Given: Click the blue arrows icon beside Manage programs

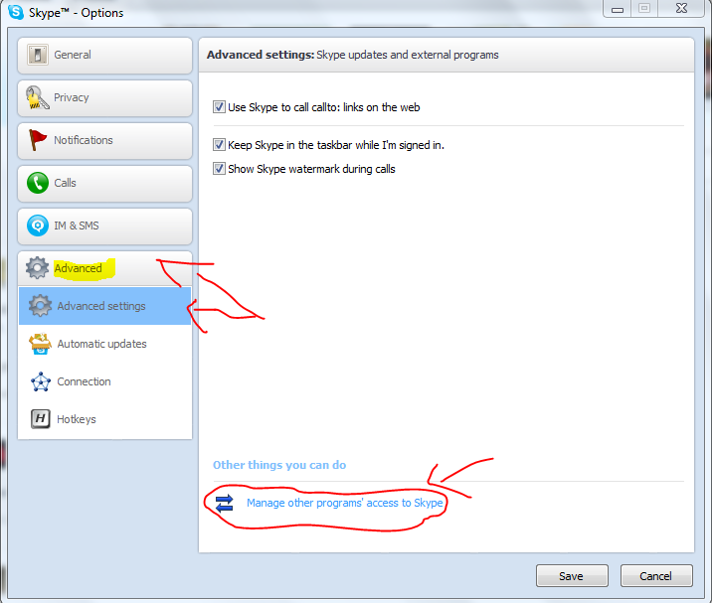Looking at the screenshot, I should (225, 504).
